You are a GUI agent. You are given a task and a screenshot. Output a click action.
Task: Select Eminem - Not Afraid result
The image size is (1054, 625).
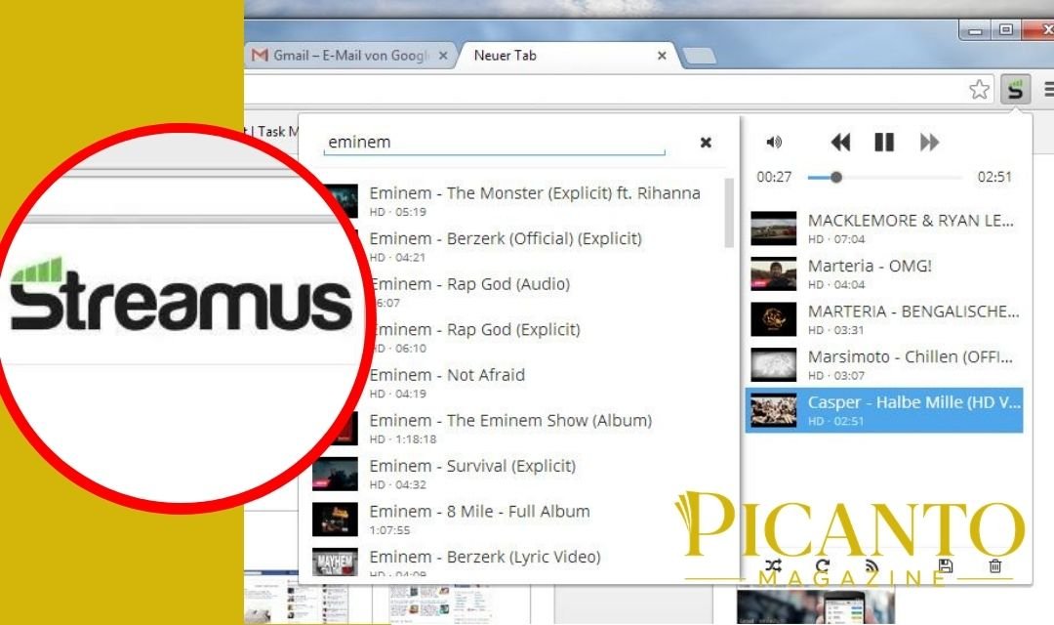pos(518,382)
